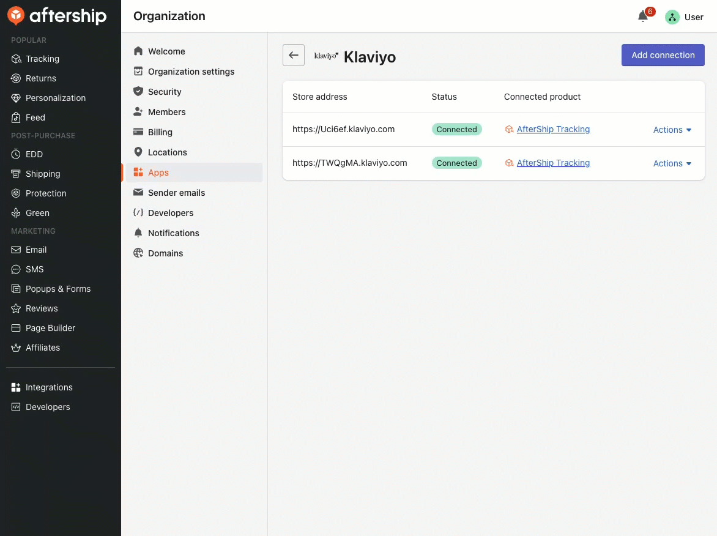Image resolution: width=717 pixels, height=536 pixels.
Task: Click Connected status badge for TWQgMA
Action: 456,163
